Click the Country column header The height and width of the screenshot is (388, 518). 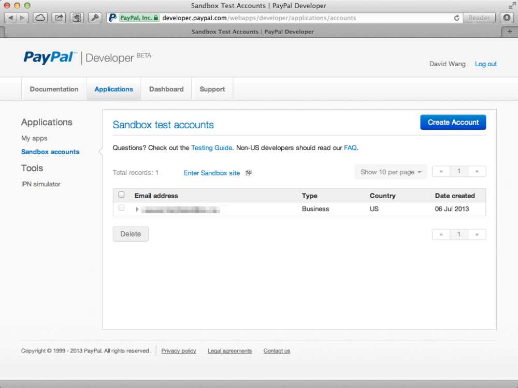pos(383,196)
